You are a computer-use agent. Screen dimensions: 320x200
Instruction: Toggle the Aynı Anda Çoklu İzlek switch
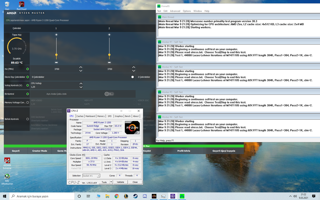pyautogui.click(x=109, y=94)
